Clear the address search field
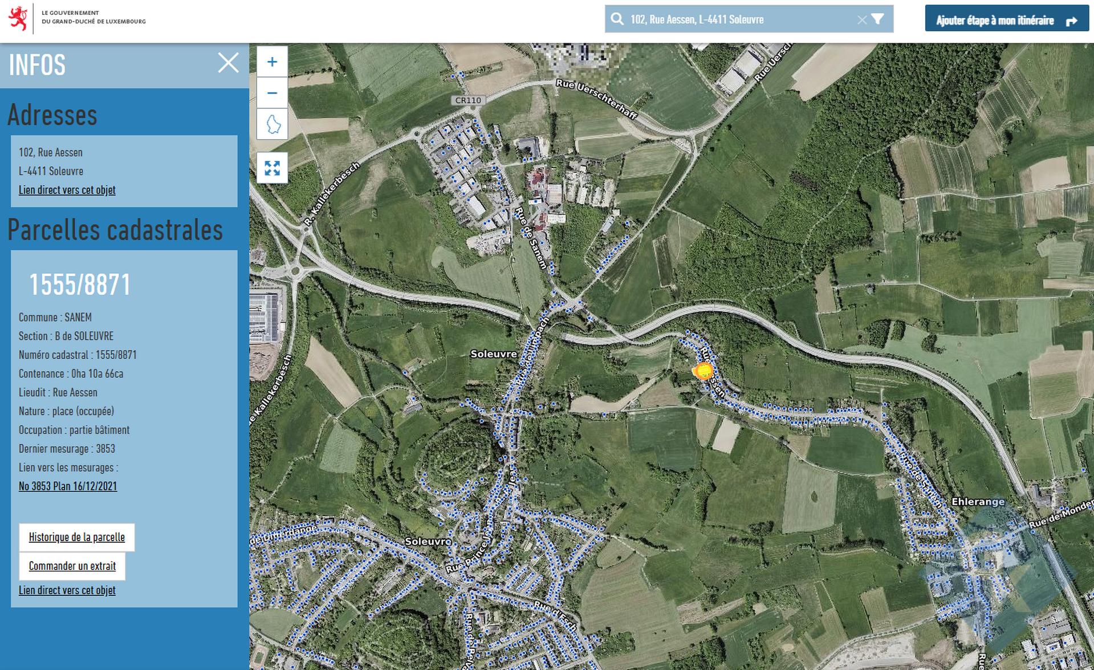The width and height of the screenshot is (1094, 670). [861, 20]
